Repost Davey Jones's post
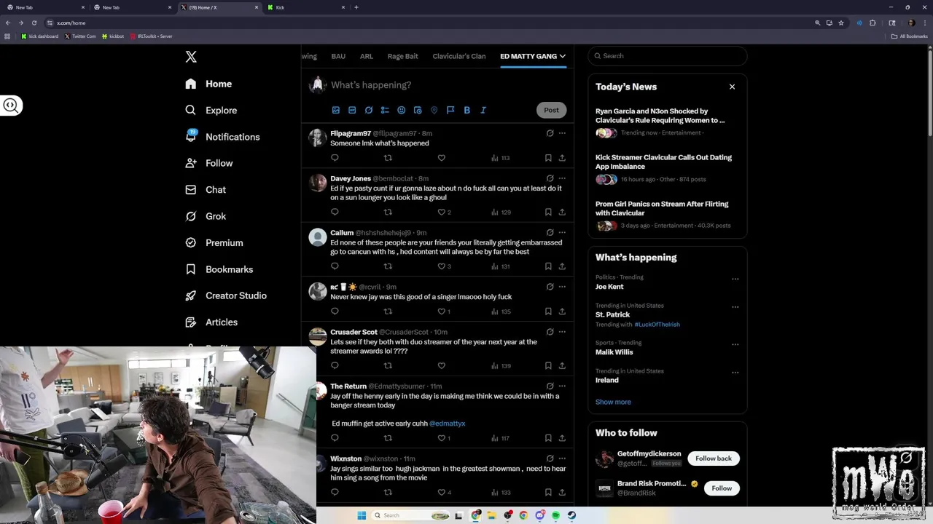Image resolution: width=933 pixels, height=524 pixels. (x=388, y=213)
